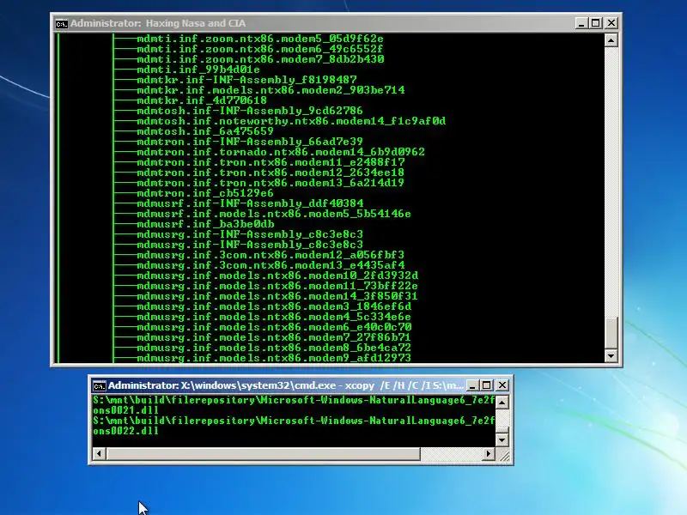This screenshot has width=687, height=515.
Task: Click scroll-down arrow in Haxing Nasa window
Action: click(611, 355)
